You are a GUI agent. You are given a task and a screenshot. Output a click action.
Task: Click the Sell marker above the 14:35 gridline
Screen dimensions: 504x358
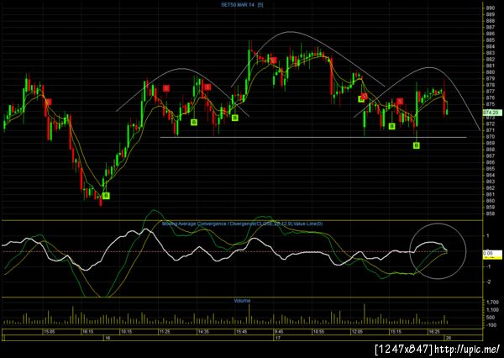point(207,87)
